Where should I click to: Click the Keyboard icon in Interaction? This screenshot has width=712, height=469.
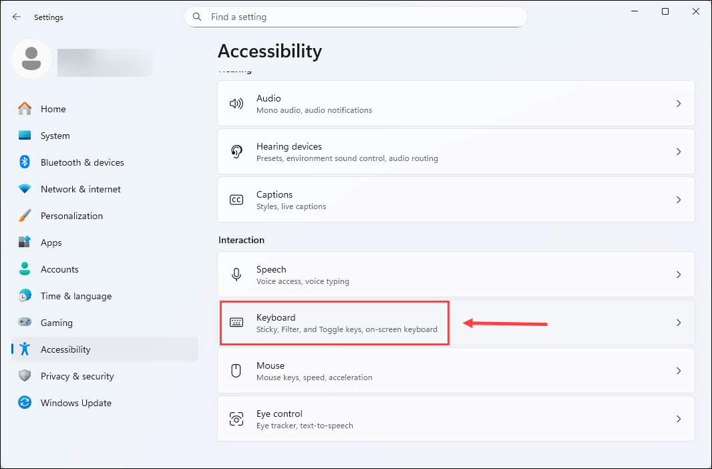coord(236,323)
